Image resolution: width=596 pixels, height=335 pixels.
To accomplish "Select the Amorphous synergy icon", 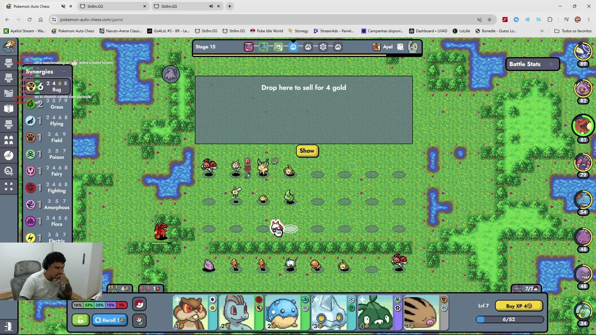I will (31, 205).
